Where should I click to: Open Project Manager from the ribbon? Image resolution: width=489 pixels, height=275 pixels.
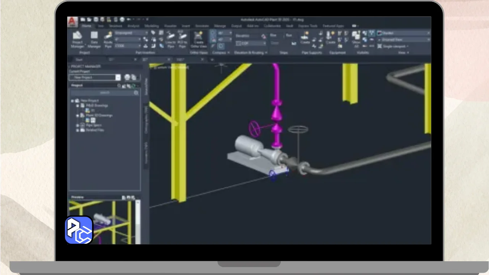(77, 39)
